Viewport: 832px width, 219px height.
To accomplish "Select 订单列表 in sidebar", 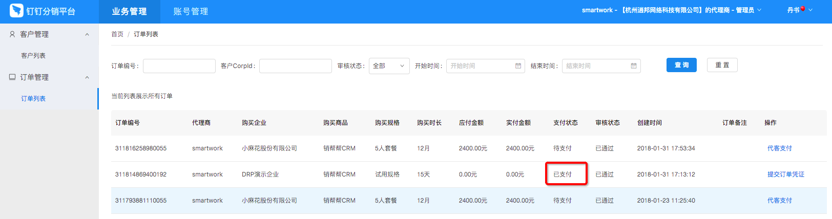I will click(33, 99).
